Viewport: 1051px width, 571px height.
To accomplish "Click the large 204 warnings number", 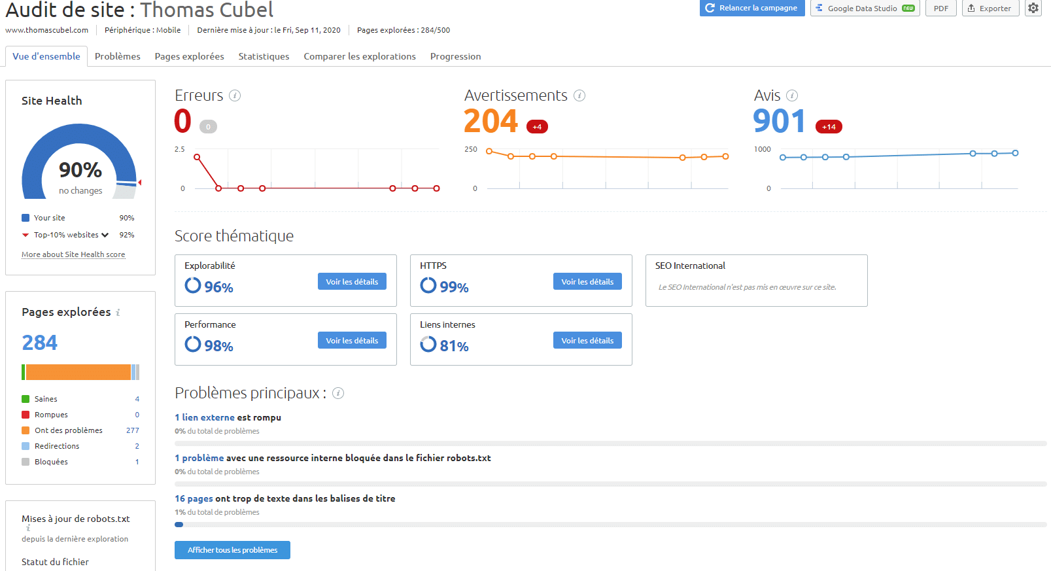I will (491, 121).
